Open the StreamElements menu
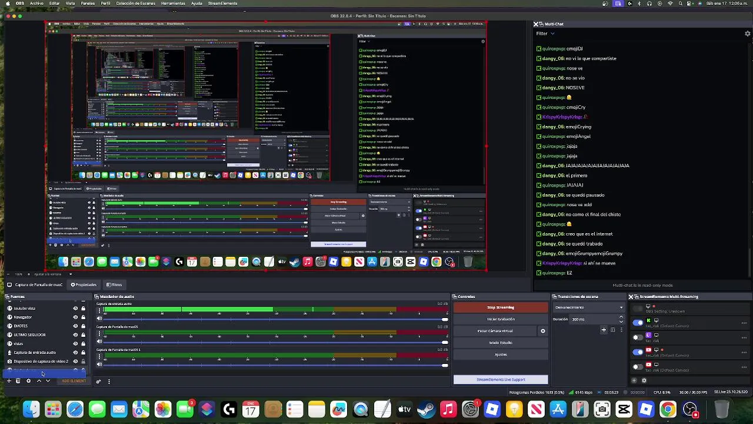This screenshot has height=424, width=753. click(223, 4)
